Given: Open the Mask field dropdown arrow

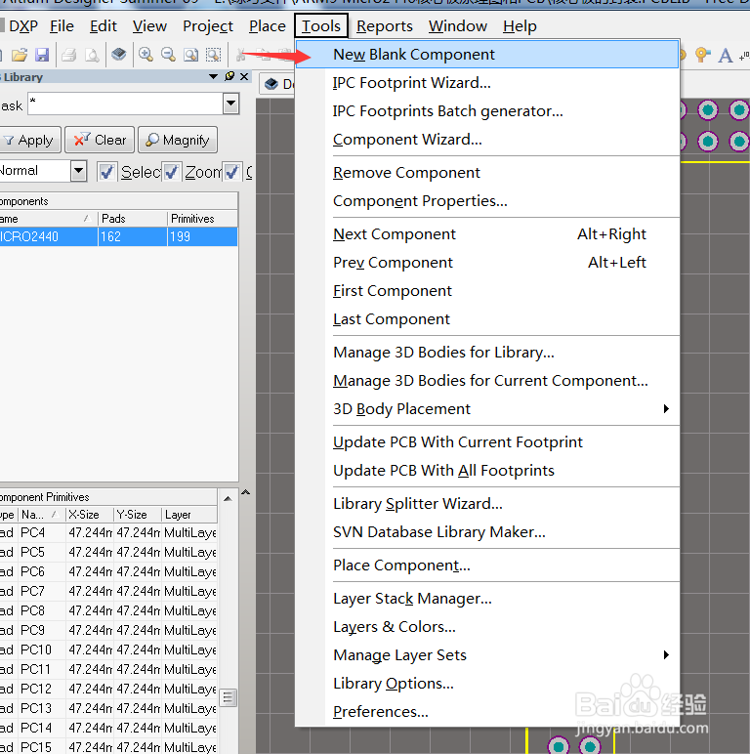Looking at the screenshot, I should click(x=230, y=104).
